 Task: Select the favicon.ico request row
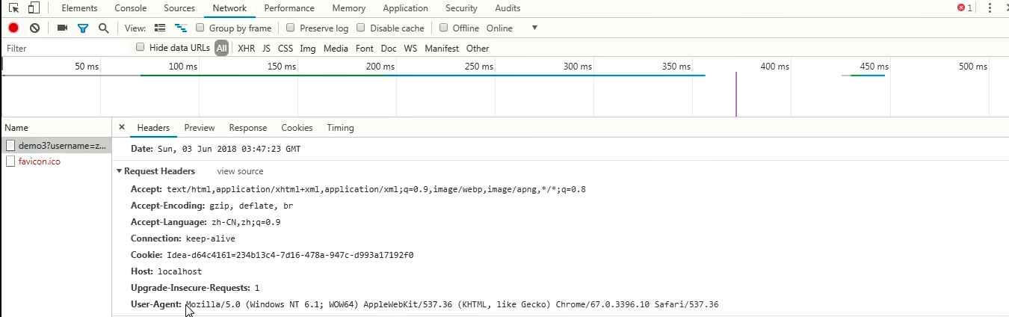56,161
